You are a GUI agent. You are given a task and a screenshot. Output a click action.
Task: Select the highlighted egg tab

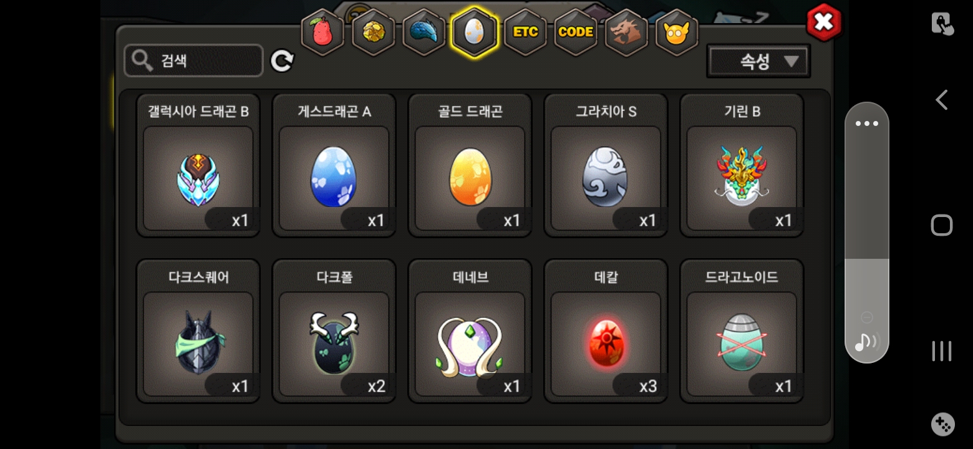474,32
